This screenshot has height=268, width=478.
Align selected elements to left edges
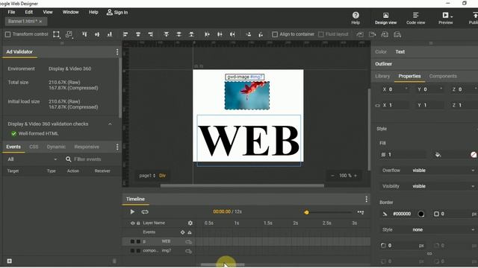(x=125, y=34)
